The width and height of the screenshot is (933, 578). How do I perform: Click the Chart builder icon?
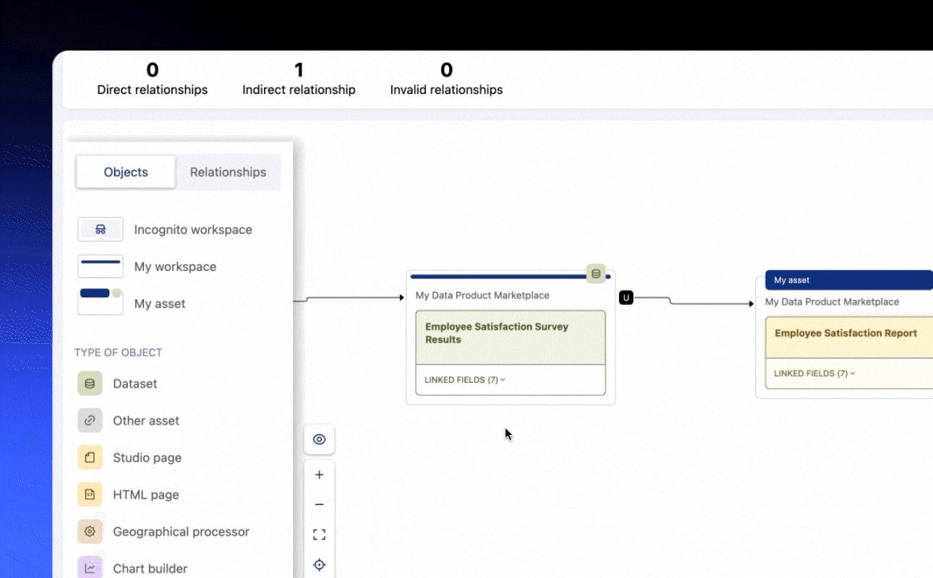(90, 568)
